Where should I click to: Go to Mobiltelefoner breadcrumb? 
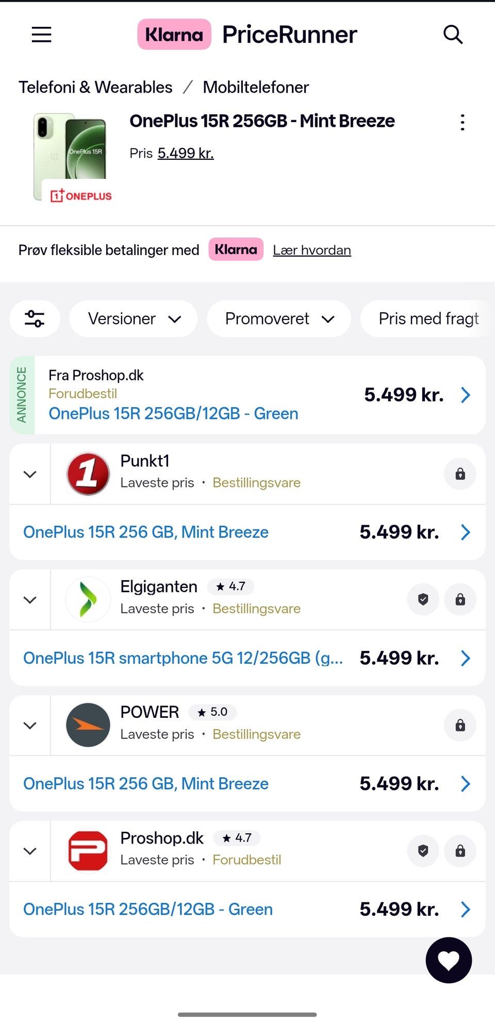click(256, 87)
